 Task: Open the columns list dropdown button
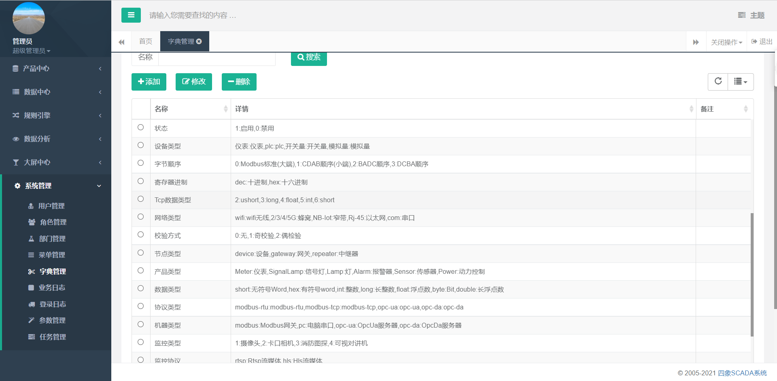[740, 82]
